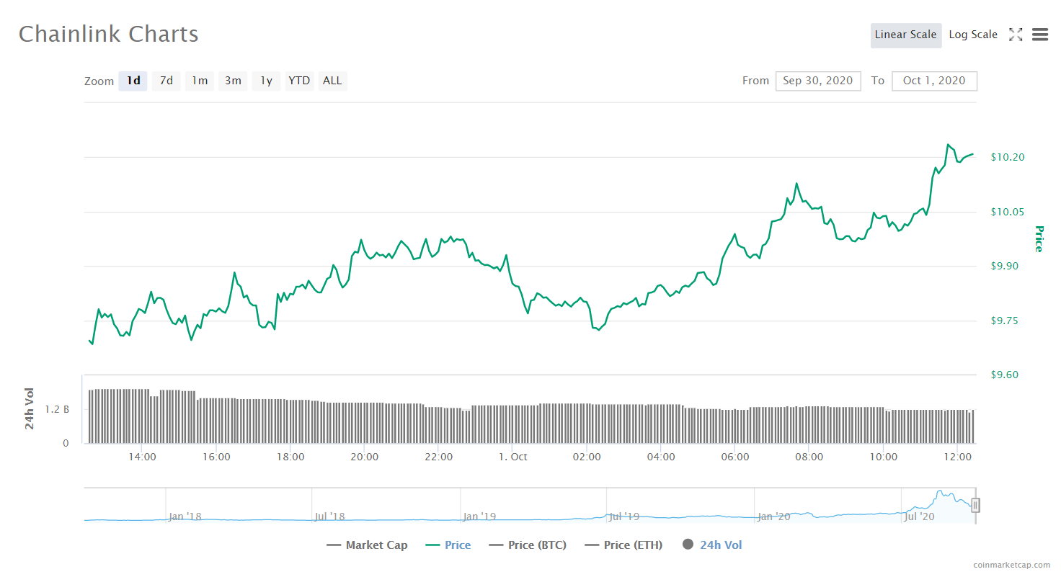Click the Chainlink Charts heading
1061x577 pixels.
click(x=108, y=34)
